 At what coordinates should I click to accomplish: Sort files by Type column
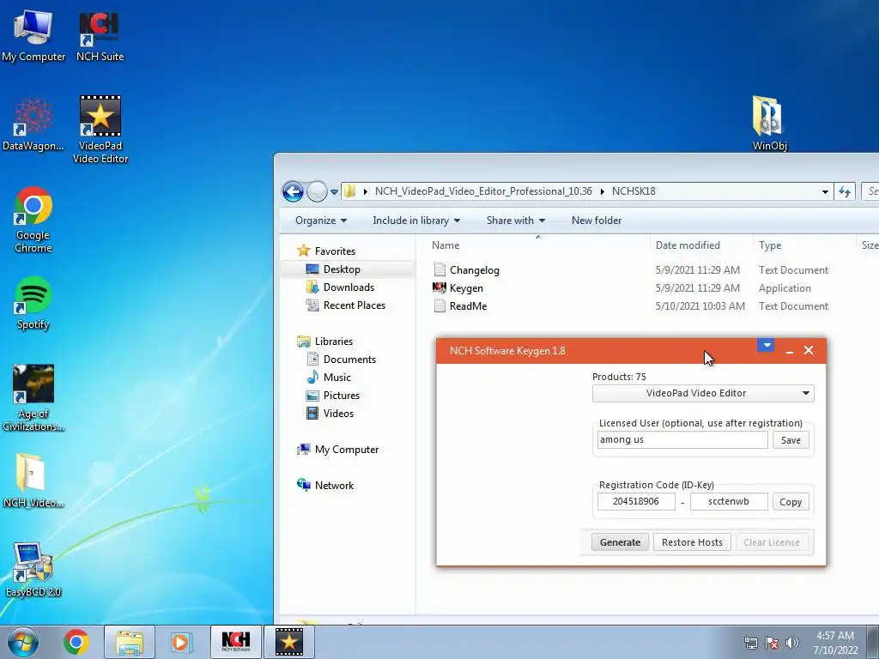(x=770, y=245)
